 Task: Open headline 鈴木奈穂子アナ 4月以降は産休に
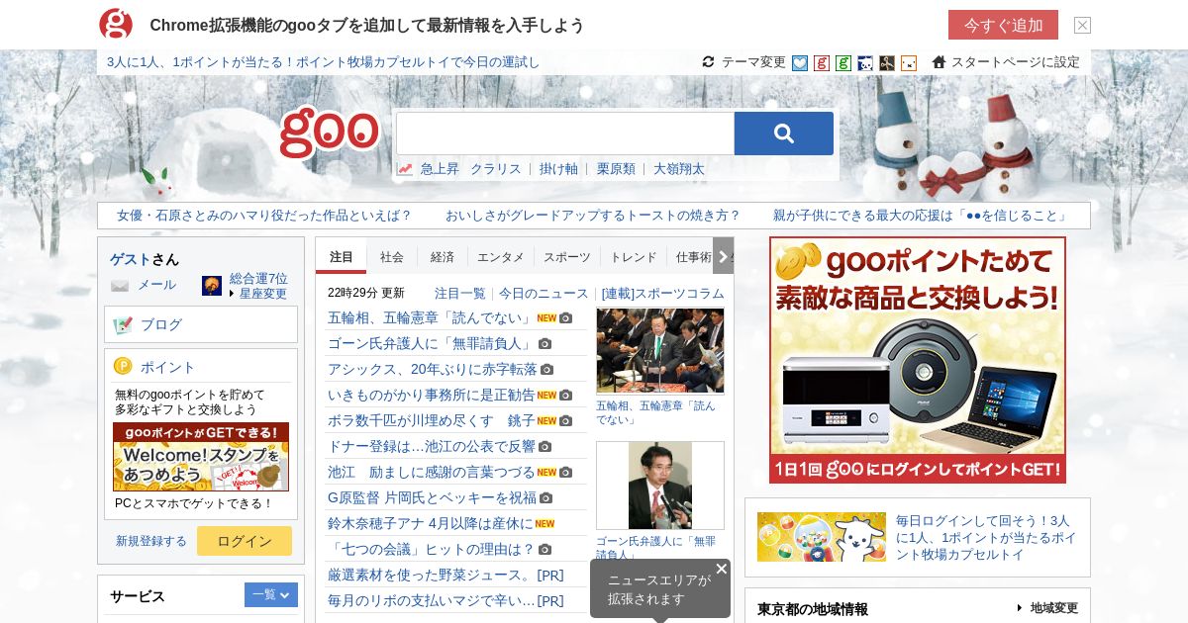coord(430,523)
